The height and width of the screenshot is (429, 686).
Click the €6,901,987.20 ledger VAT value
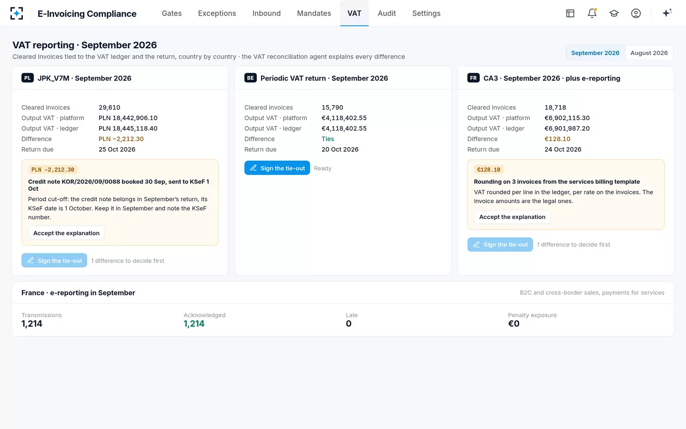[567, 128]
